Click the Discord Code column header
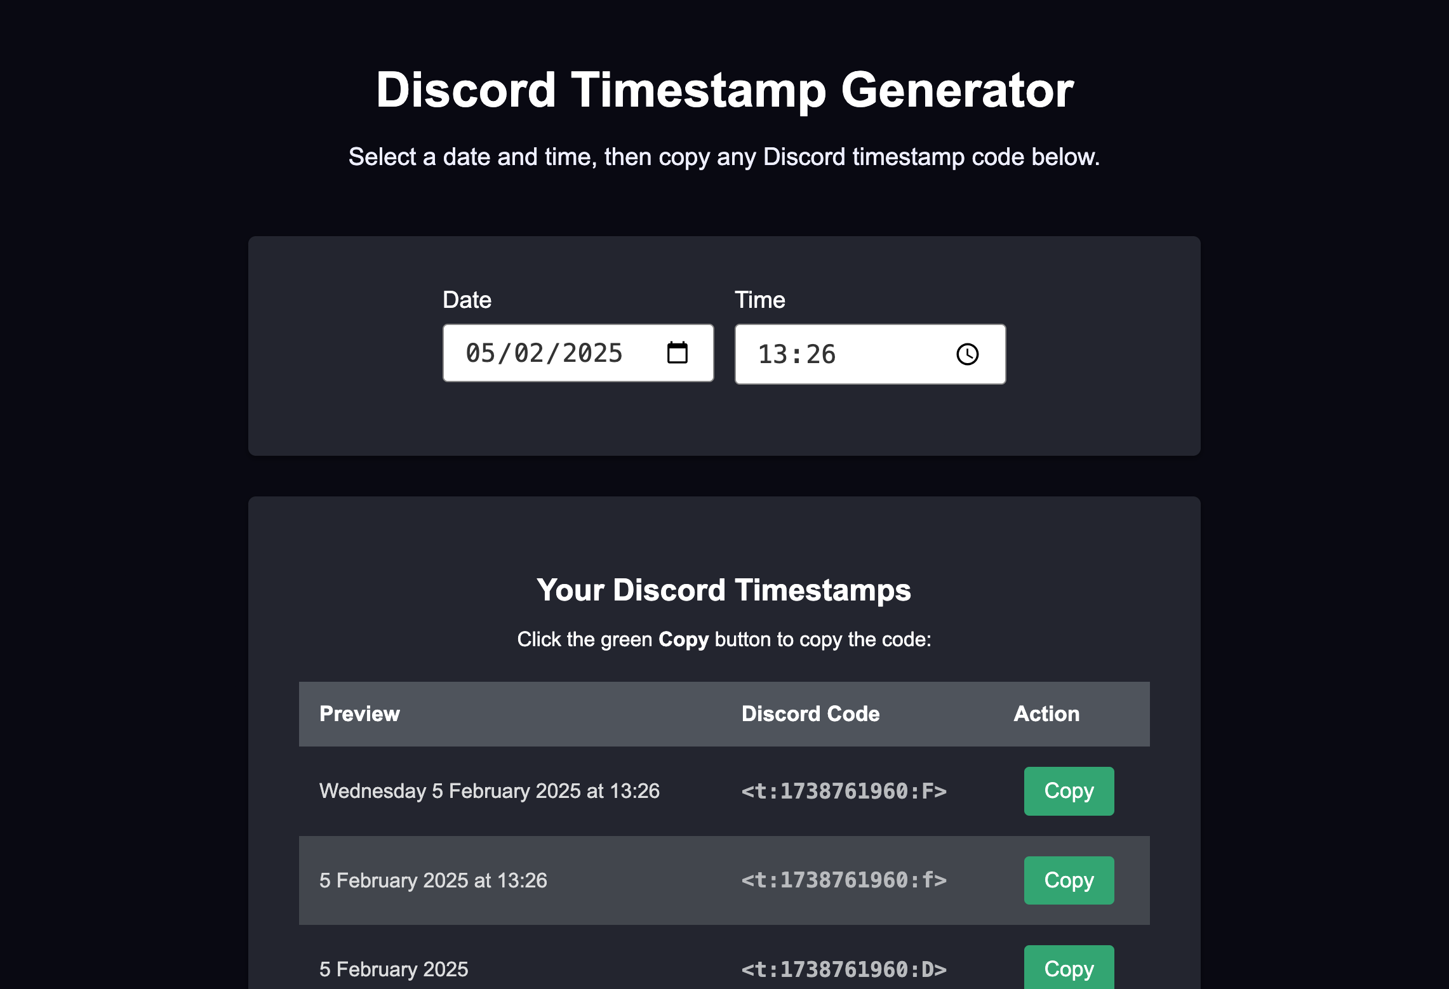 point(810,714)
